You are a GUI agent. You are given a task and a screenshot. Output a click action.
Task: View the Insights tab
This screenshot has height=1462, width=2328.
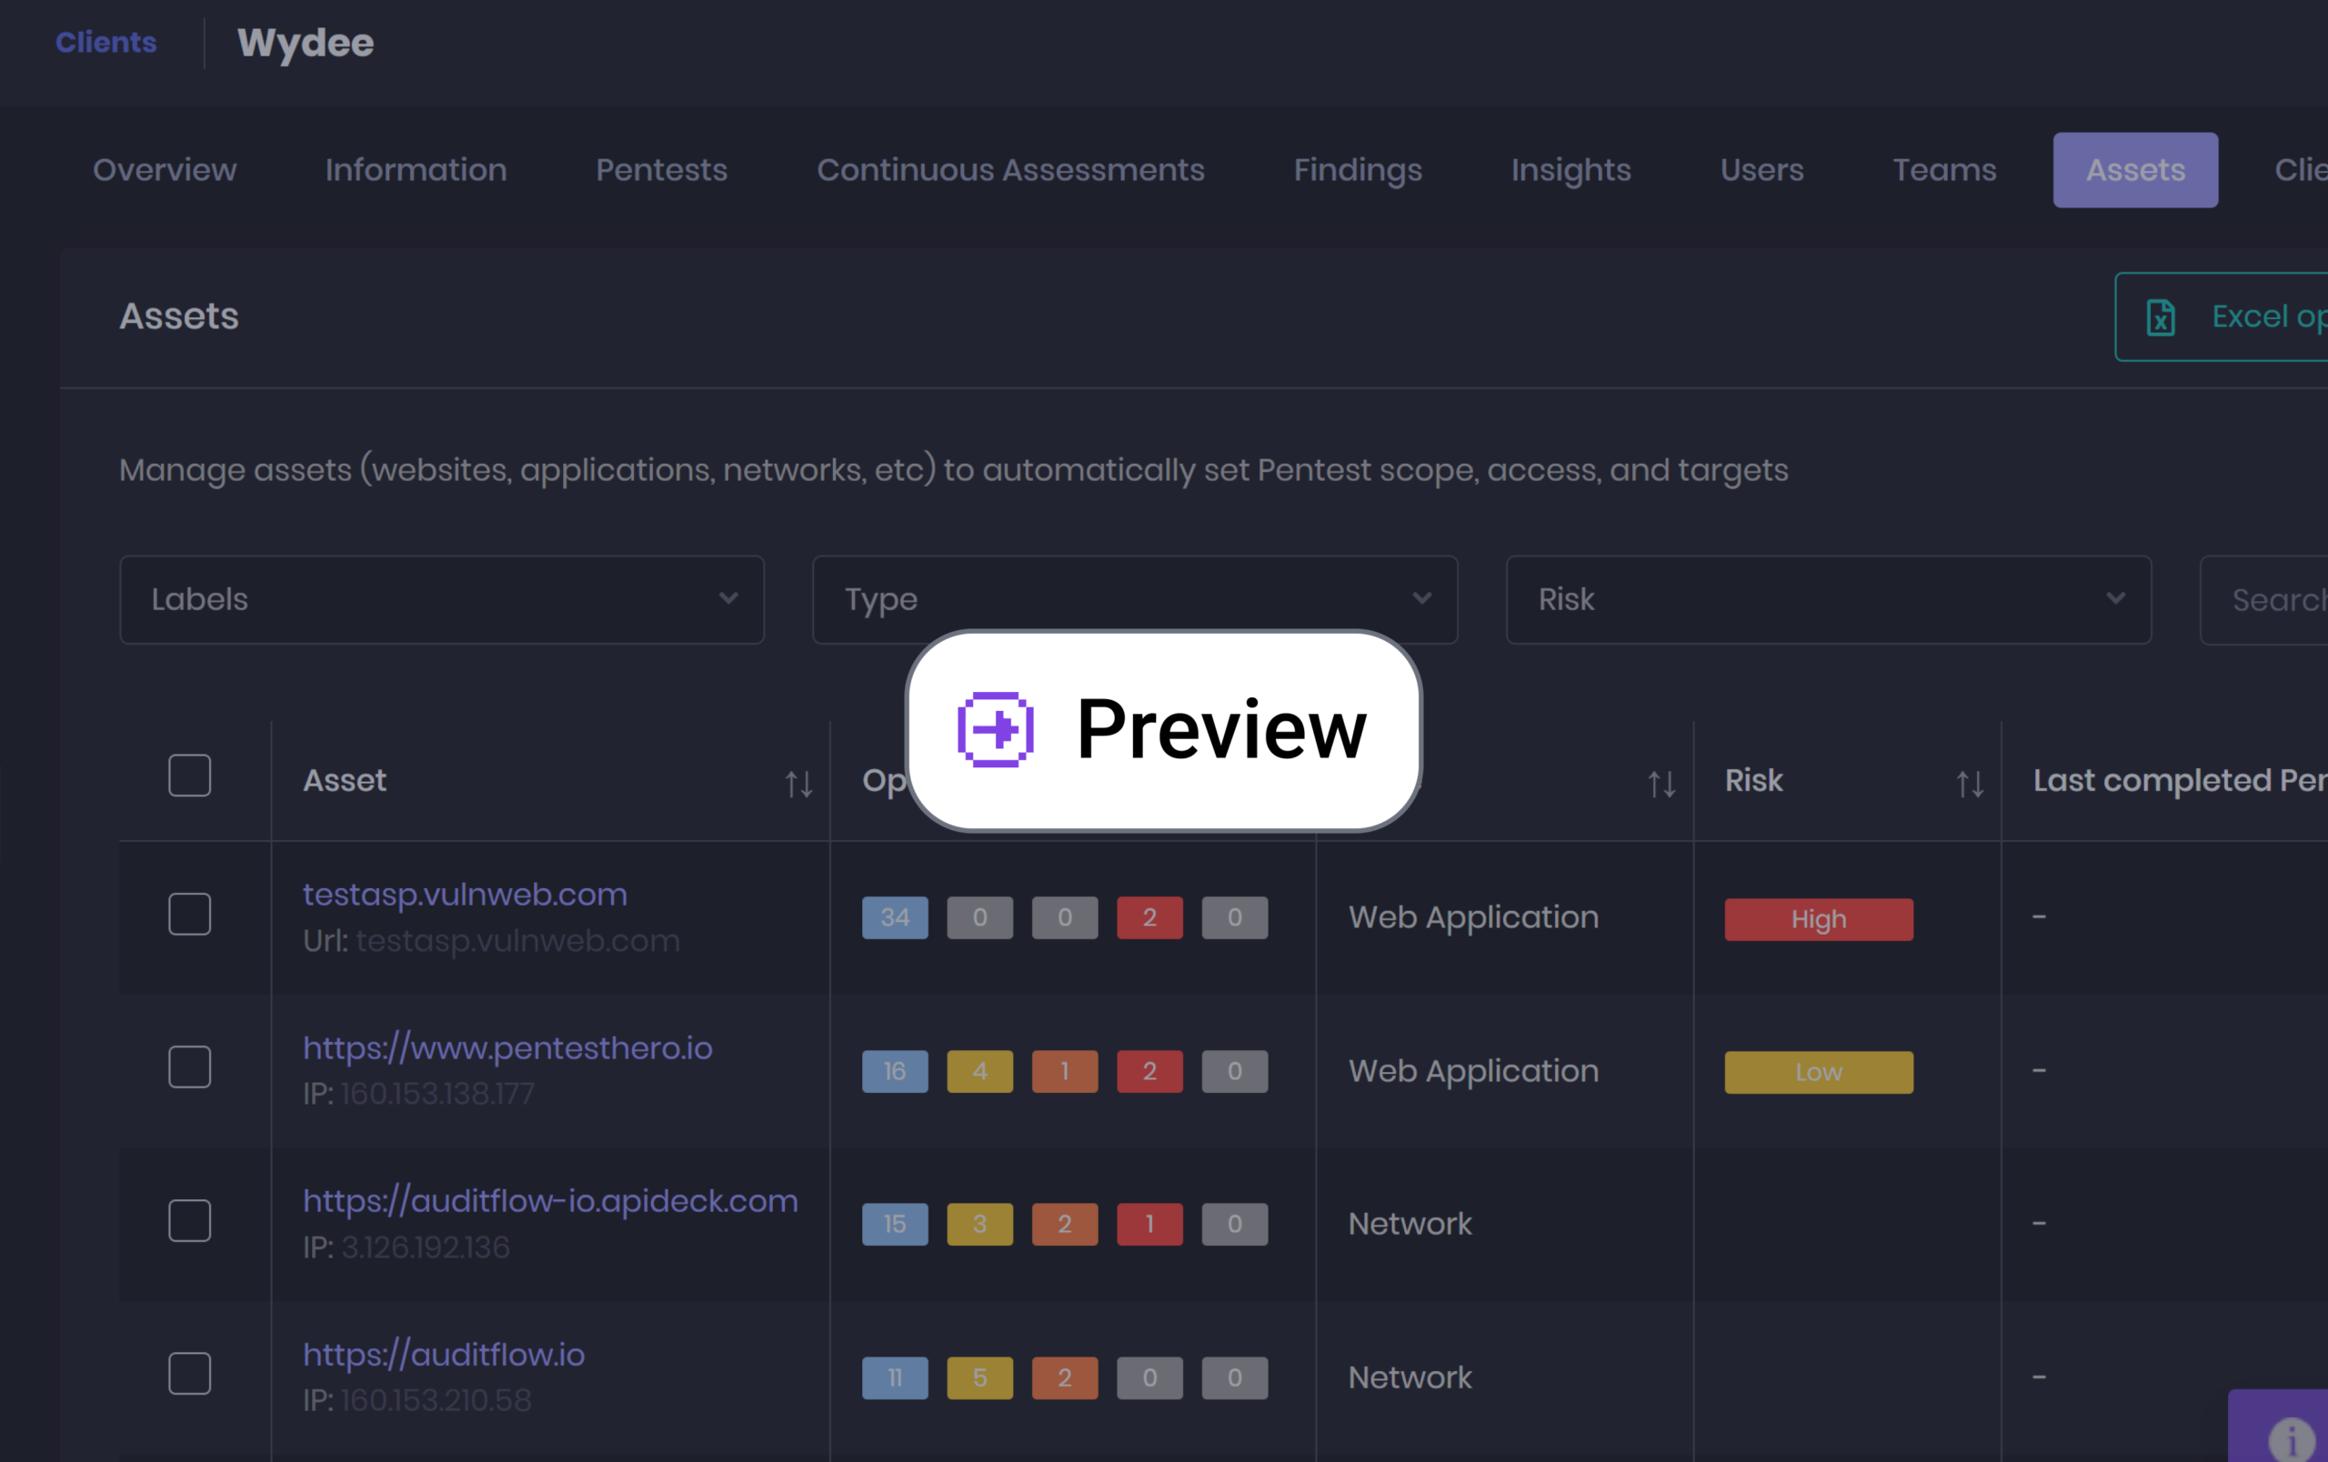point(1571,170)
